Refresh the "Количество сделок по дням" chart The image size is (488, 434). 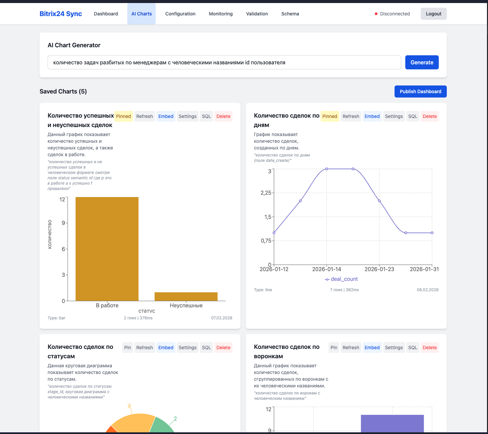[x=351, y=116]
